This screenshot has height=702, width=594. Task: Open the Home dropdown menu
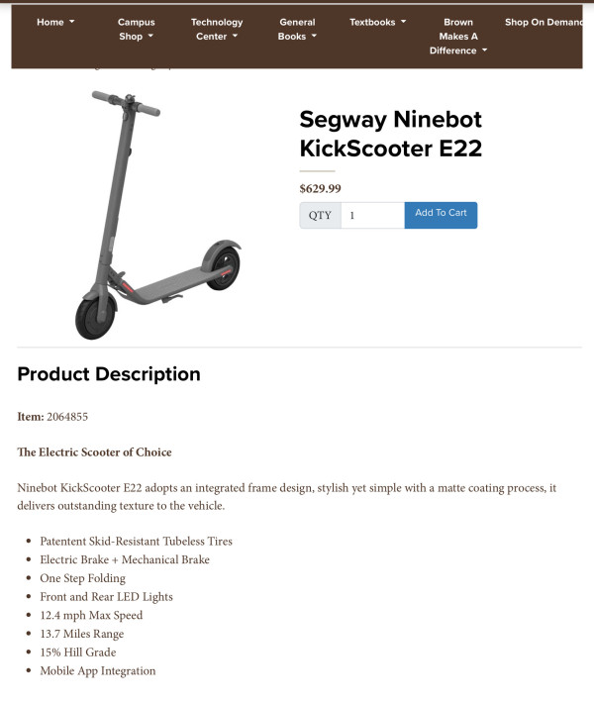[55, 22]
